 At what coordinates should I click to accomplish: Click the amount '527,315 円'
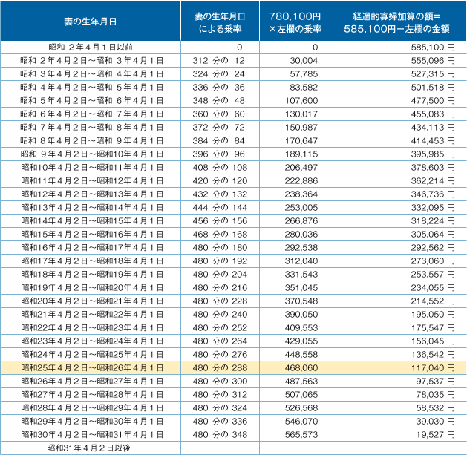pyautogui.click(x=433, y=74)
